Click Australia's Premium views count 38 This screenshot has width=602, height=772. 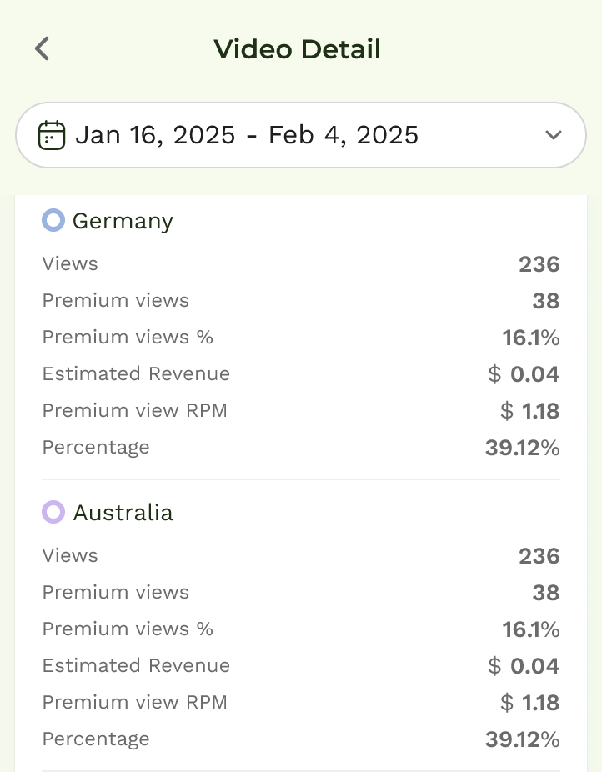(545, 593)
